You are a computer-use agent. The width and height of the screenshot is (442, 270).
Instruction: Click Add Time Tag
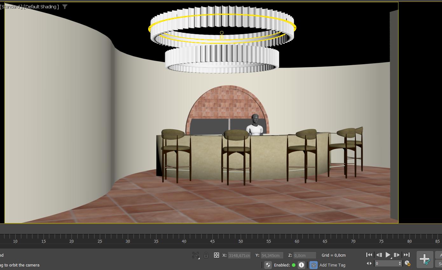(332, 265)
